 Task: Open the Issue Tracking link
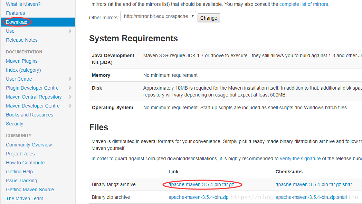[21, 181]
